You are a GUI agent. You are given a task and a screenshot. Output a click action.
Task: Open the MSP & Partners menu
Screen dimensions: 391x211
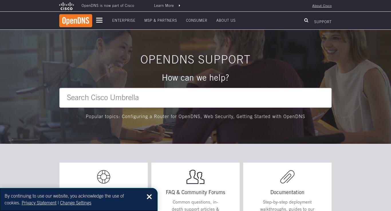pyautogui.click(x=161, y=20)
